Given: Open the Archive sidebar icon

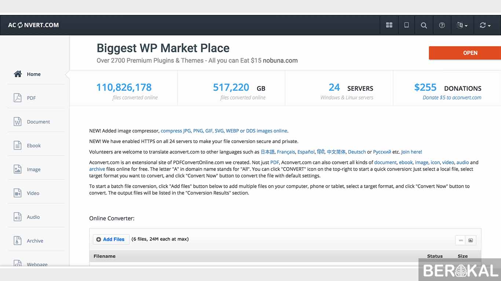Looking at the screenshot, I should [x=18, y=241].
